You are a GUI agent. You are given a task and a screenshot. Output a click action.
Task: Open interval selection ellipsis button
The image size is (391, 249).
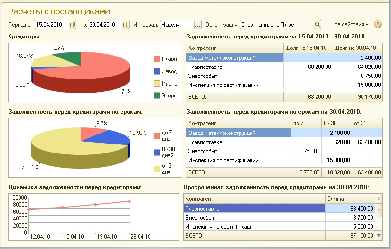[x=198, y=25]
